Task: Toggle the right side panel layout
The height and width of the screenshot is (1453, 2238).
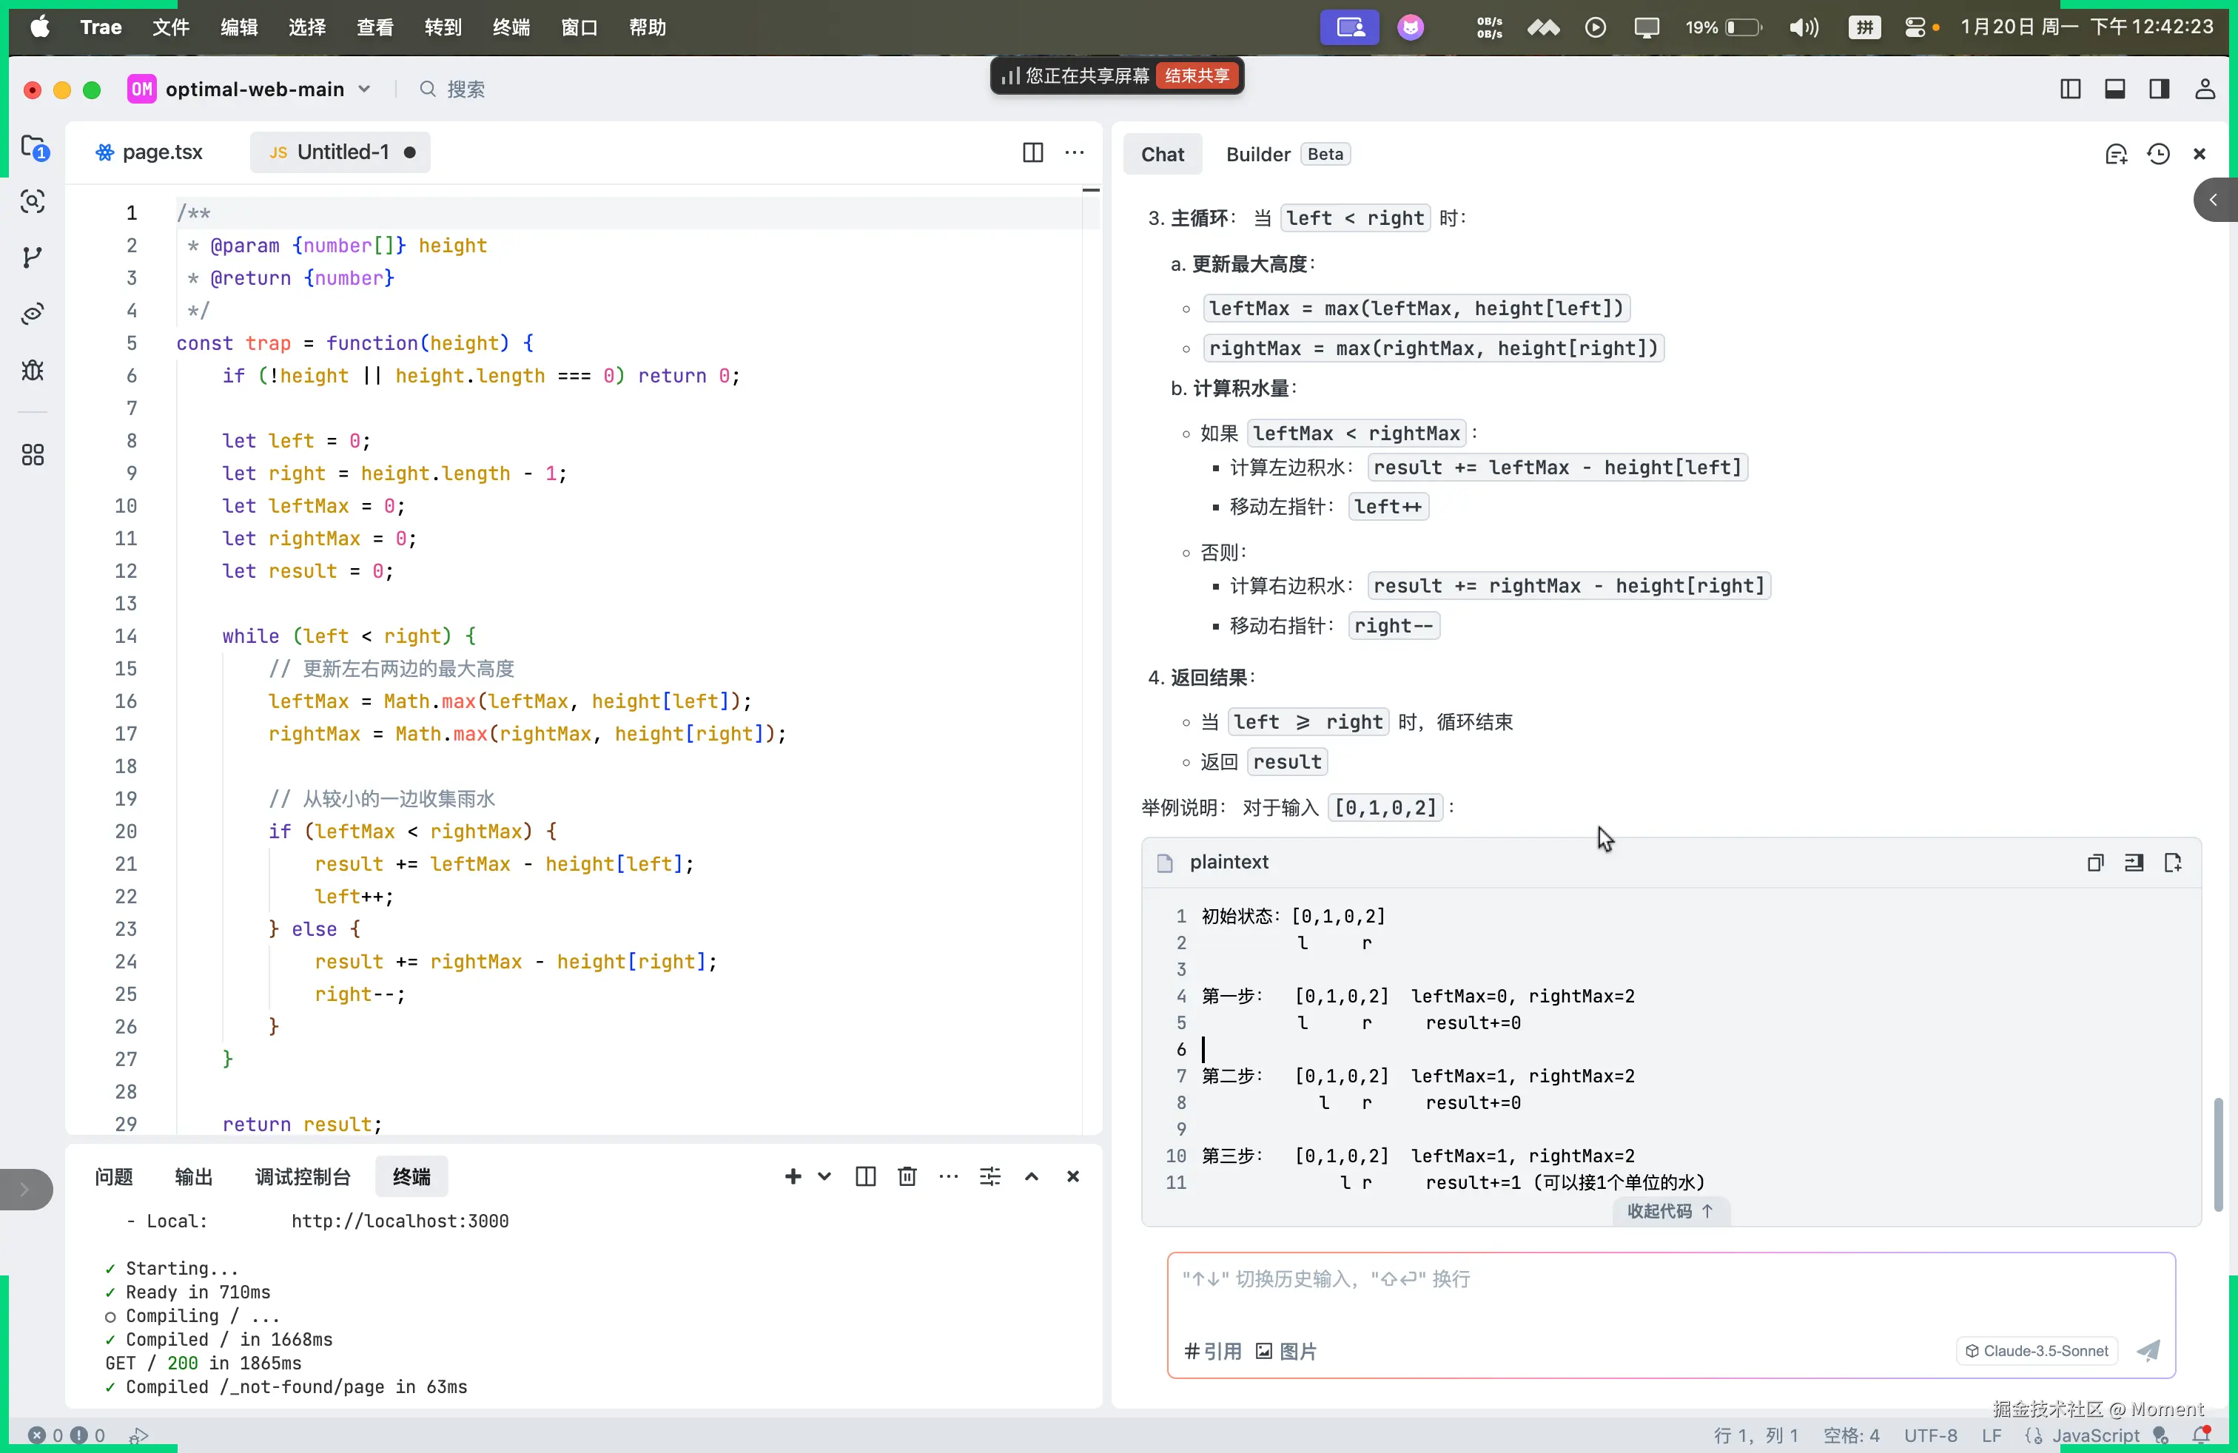Action: coord(2159,90)
